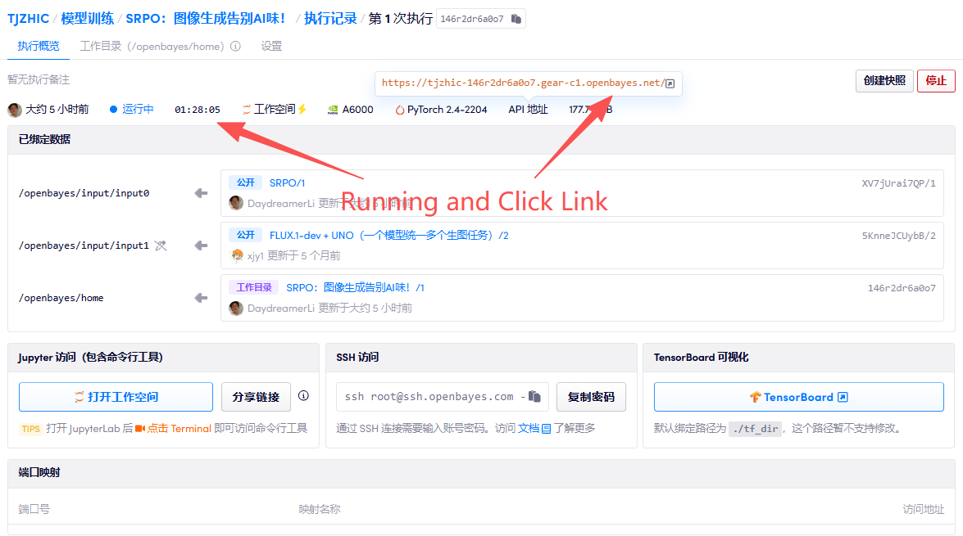The image size is (963, 536).
Task: Click the DaydreamerLi avatar under SRPO/1
Action: click(x=236, y=203)
